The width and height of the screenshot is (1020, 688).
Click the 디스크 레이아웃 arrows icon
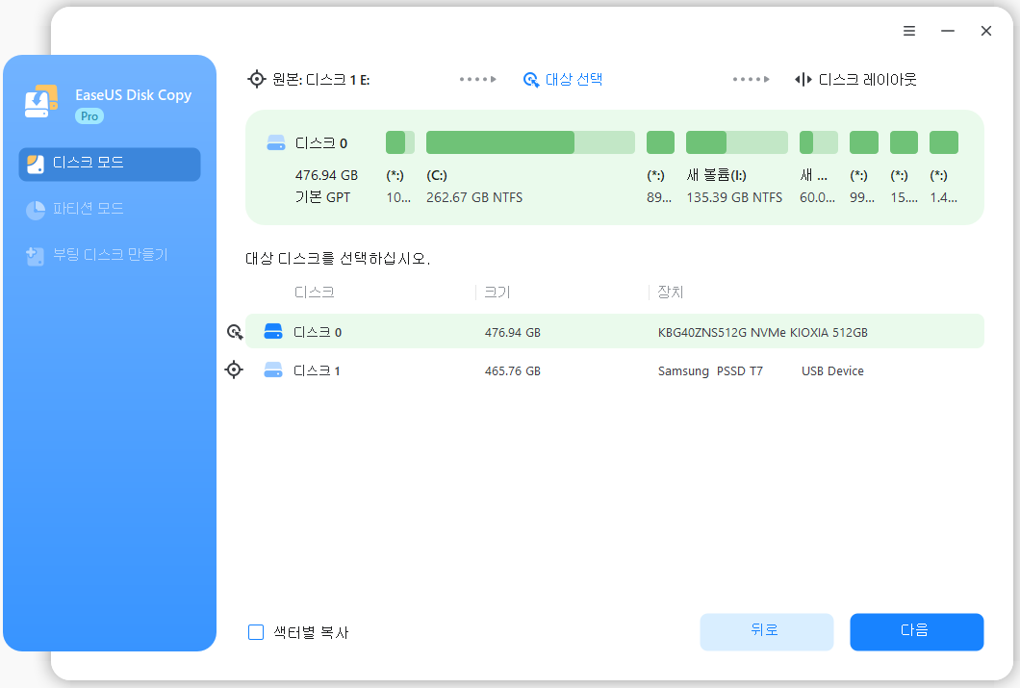[803, 79]
